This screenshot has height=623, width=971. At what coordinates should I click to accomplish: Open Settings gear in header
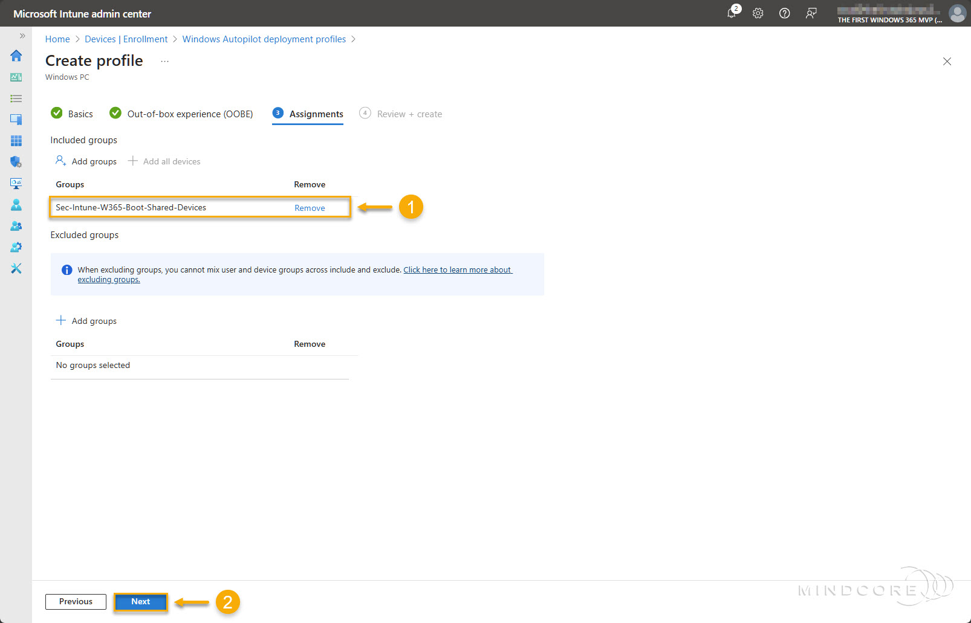click(758, 13)
